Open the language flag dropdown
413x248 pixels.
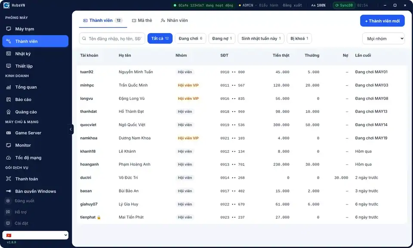tap(35, 235)
